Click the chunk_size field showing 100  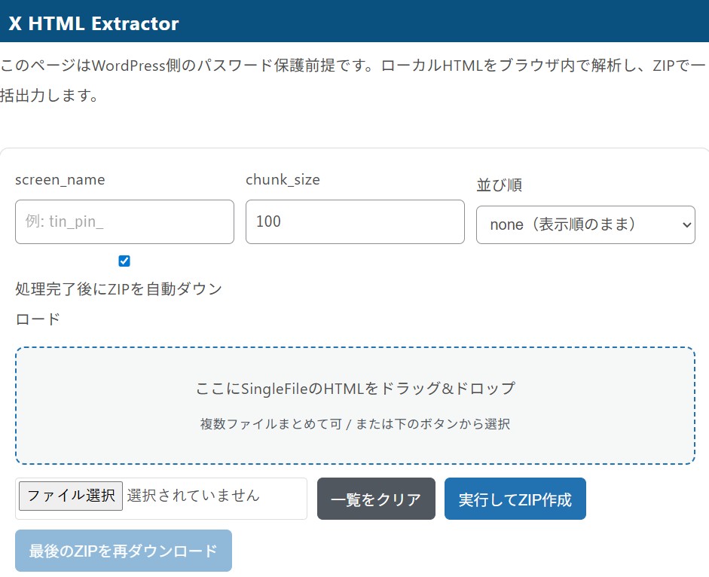click(x=355, y=221)
